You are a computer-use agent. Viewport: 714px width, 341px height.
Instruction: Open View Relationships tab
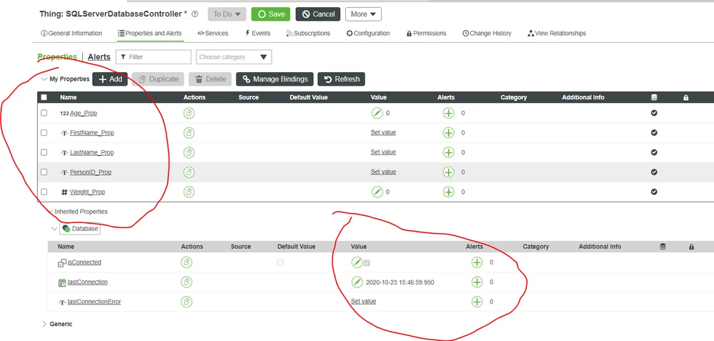tap(557, 33)
